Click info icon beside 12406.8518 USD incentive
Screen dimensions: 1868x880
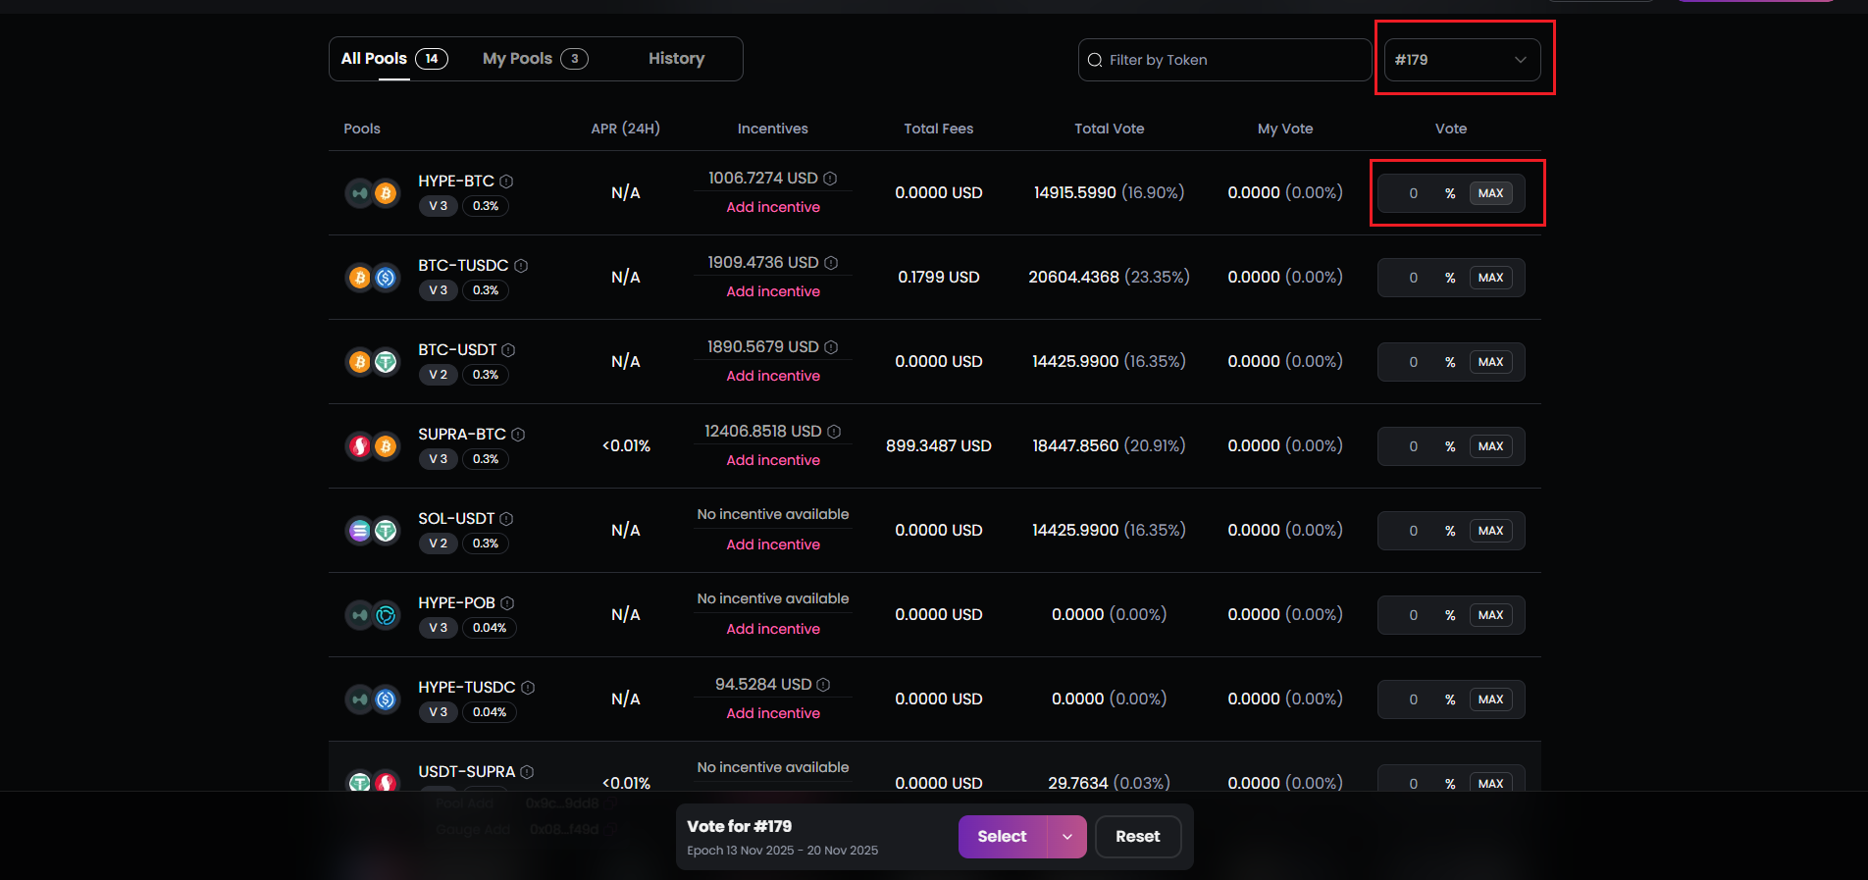click(x=834, y=432)
